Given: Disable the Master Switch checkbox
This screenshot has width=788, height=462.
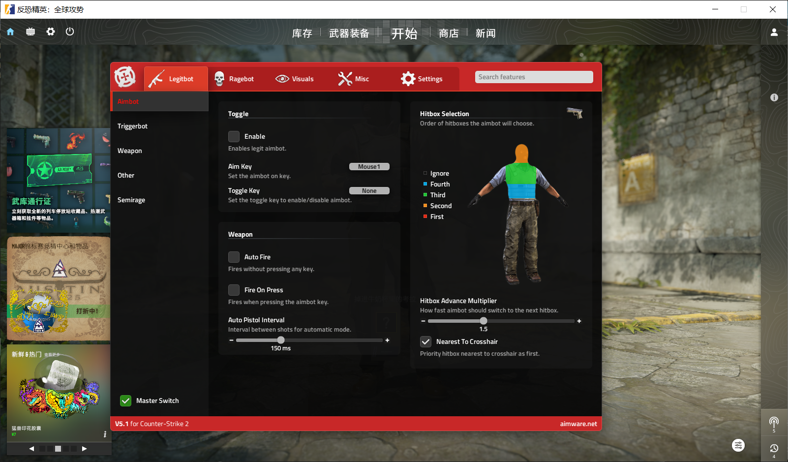Looking at the screenshot, I should [x=126, y=400].
